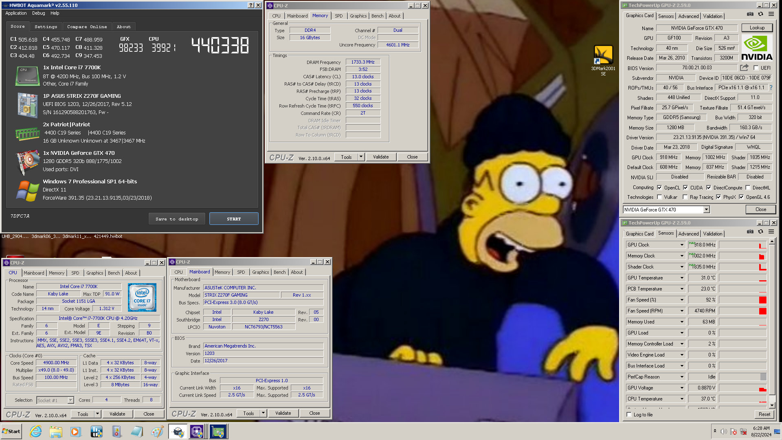This screenshot has width=782, height=440.
Task: Toggle the PhysX checkbox in GPU-Z
Action: coord(718,197)
